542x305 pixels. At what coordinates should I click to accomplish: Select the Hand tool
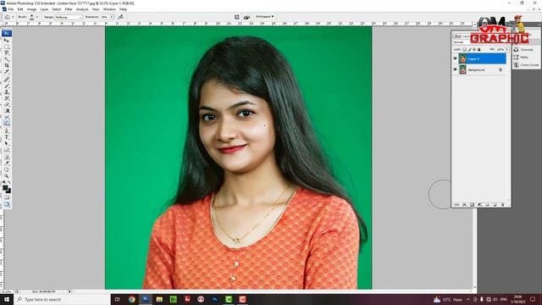click(7, 169)
